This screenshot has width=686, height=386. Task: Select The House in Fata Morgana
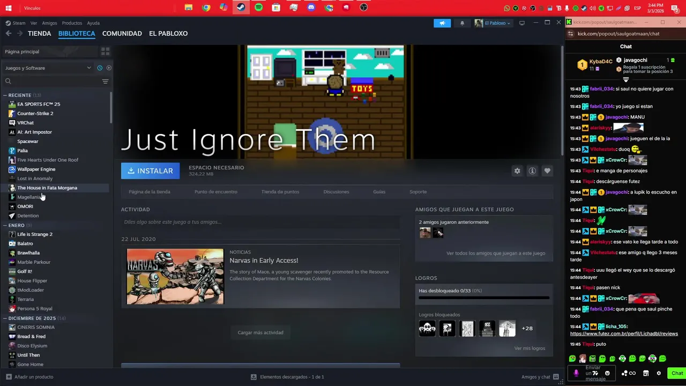tap(47, 188)
